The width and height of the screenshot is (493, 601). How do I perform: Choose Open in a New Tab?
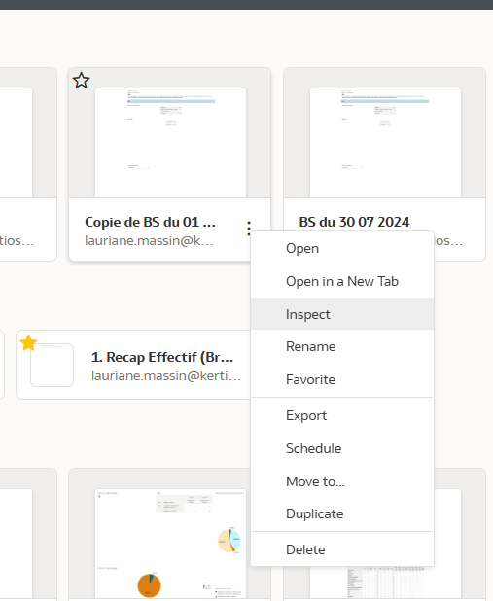pyautogui.click(x=342, y=281)
